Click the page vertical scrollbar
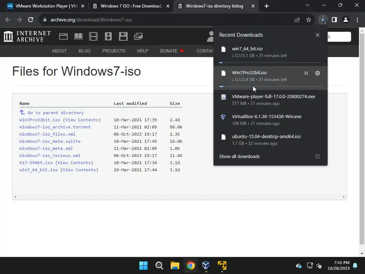The image size is (365, 274). (362, 139)
